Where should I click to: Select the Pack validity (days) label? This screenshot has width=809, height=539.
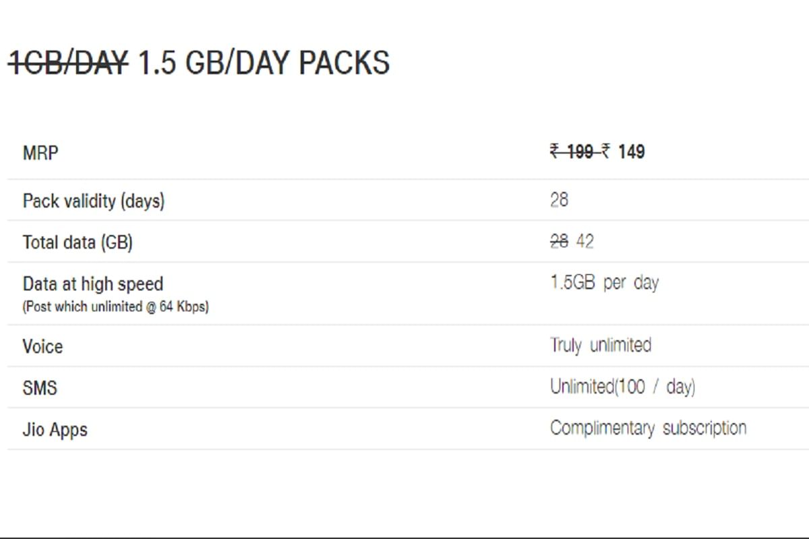pyautogui.click(x=94, y=201)
